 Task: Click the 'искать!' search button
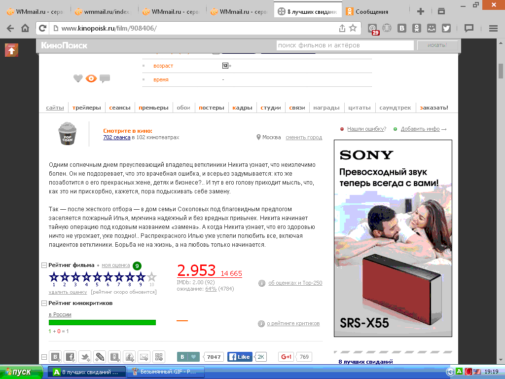coord(437,45)
